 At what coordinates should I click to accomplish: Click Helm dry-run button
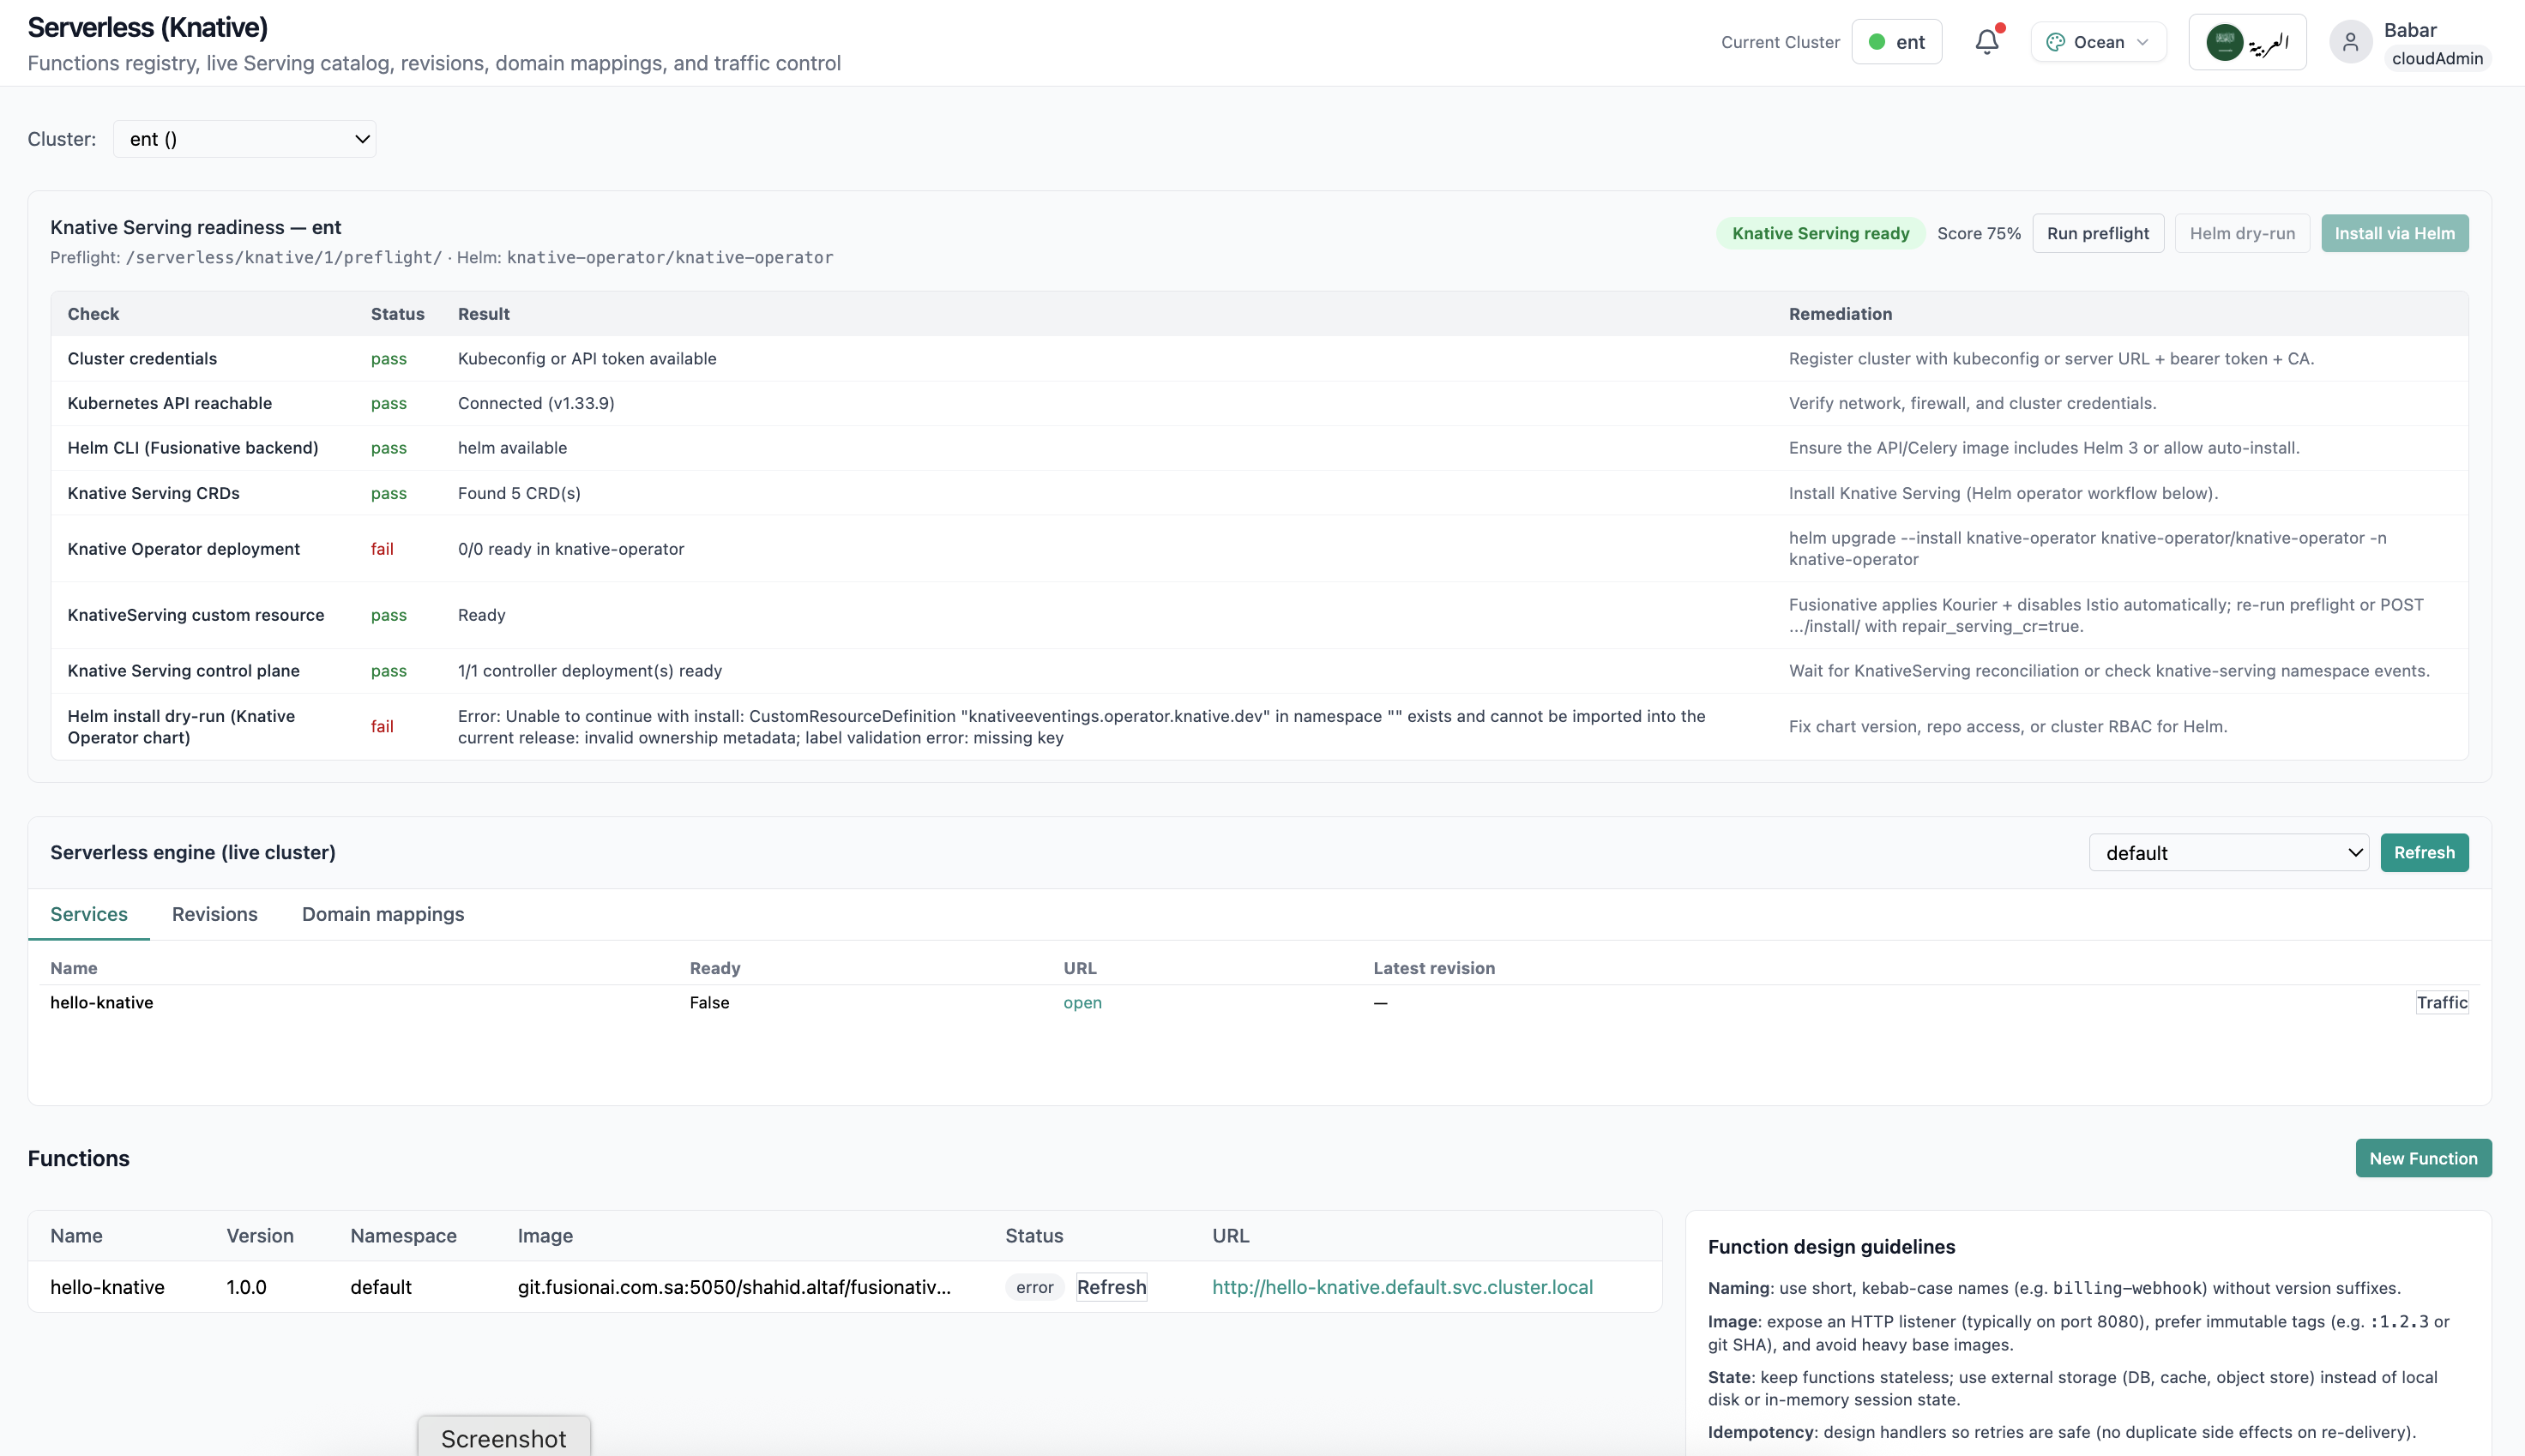coord(2242,233)
